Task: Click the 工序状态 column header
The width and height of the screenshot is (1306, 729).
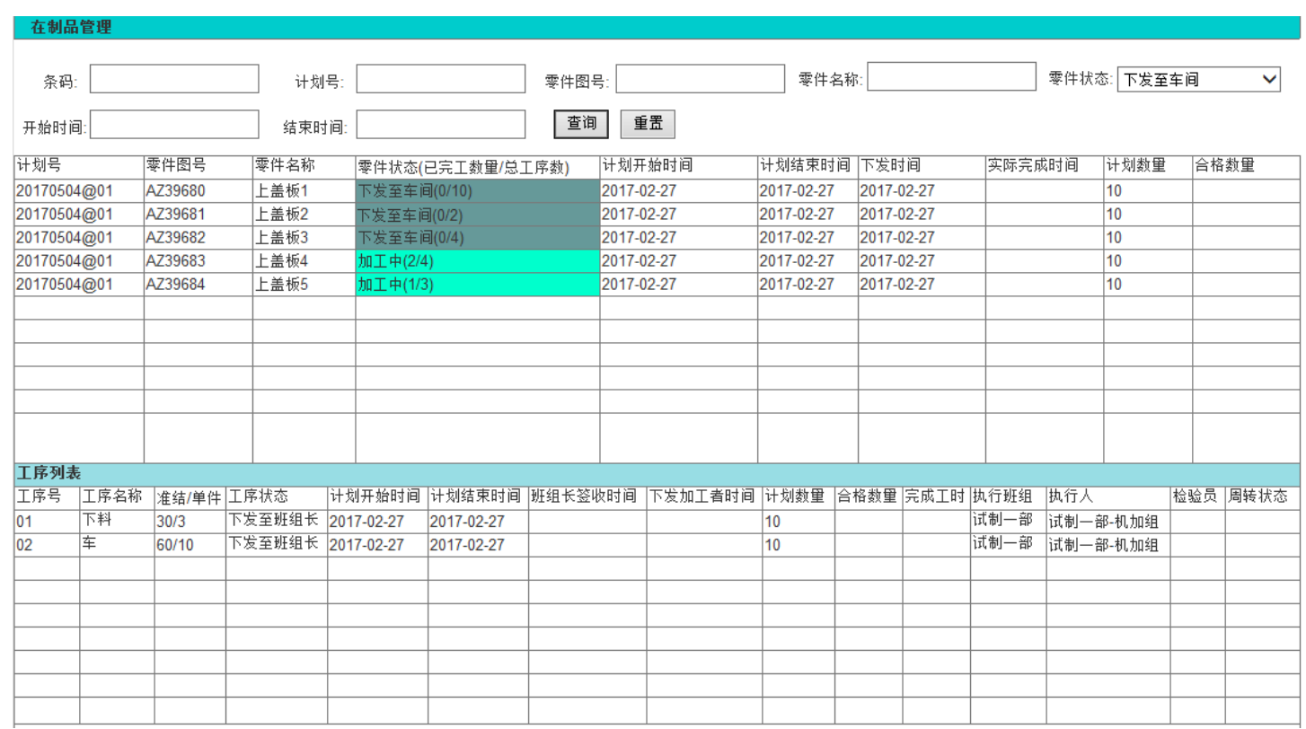Action: tap(277, 496)
